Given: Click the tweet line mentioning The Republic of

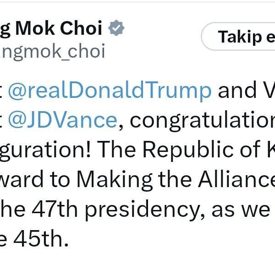Looking at the screenshot, I should (137, 150).
